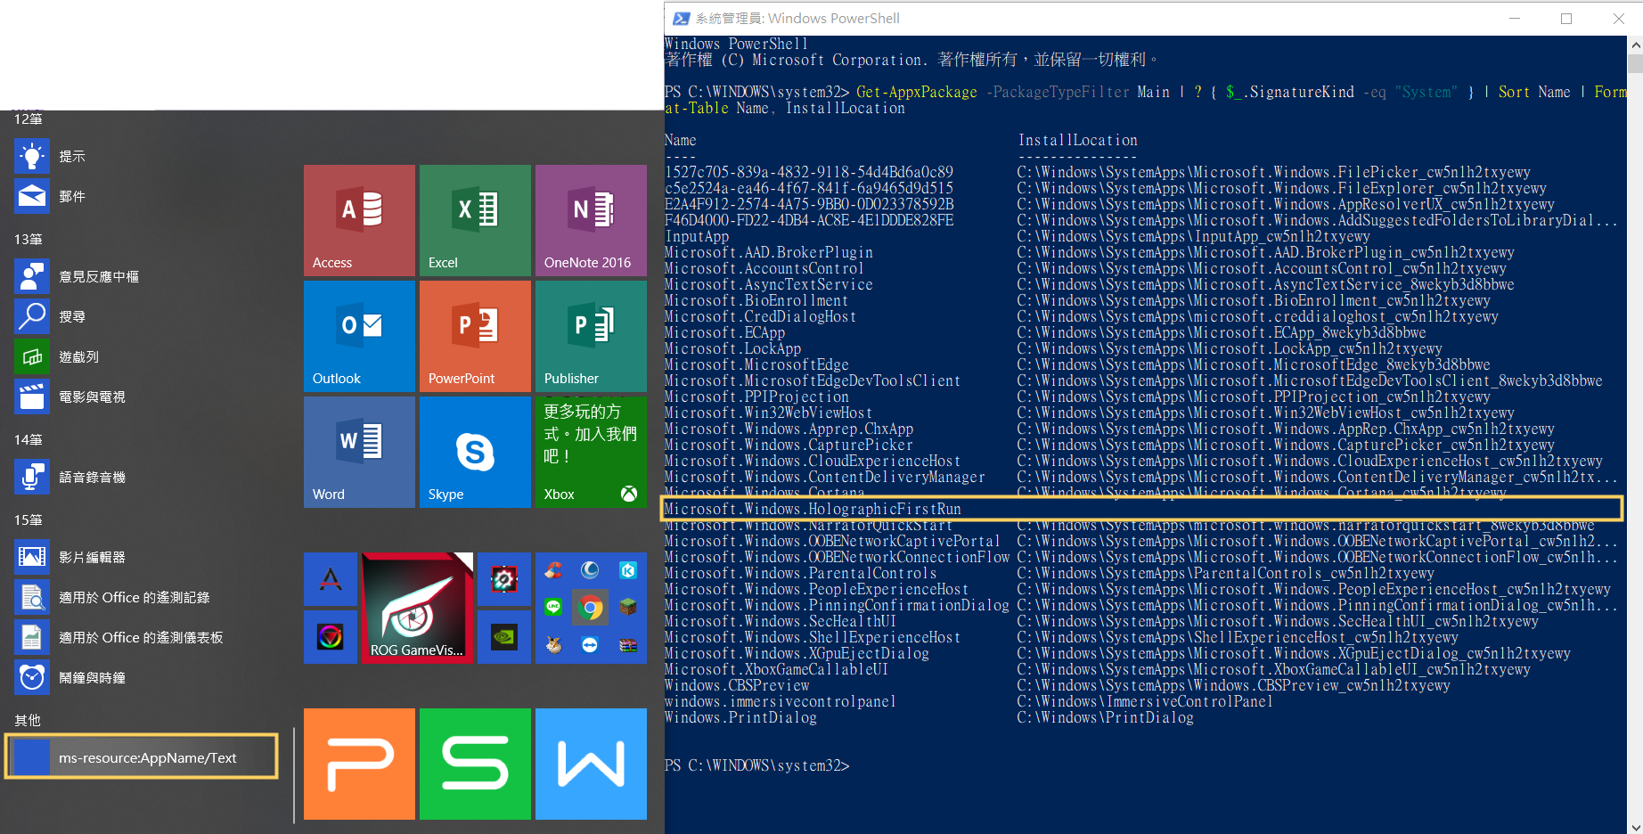Screen dimensions: 1643x834
Task: Open the Access tile
Action: [359, 220]
